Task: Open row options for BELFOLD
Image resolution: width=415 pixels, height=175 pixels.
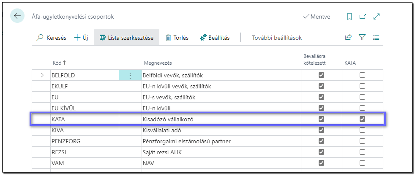Action: (130, 76)
